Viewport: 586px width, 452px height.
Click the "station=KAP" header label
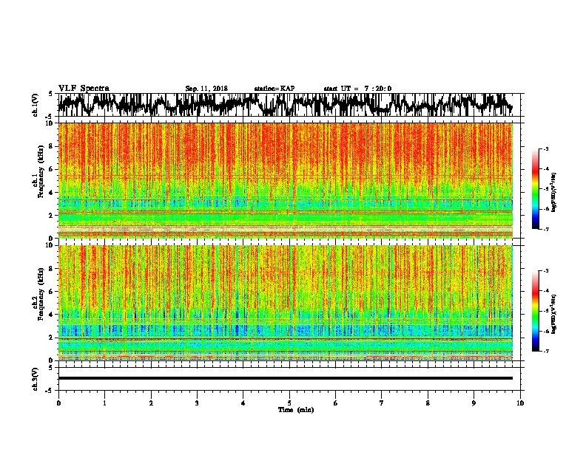[275, 89]
